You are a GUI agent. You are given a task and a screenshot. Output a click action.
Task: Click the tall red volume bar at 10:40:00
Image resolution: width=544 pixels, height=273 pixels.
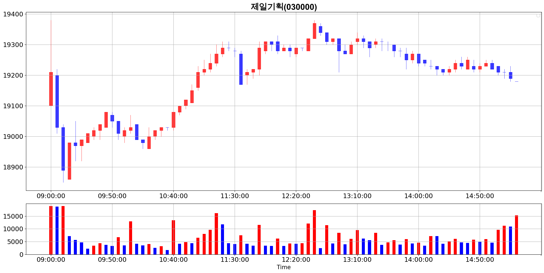point(173,237)
